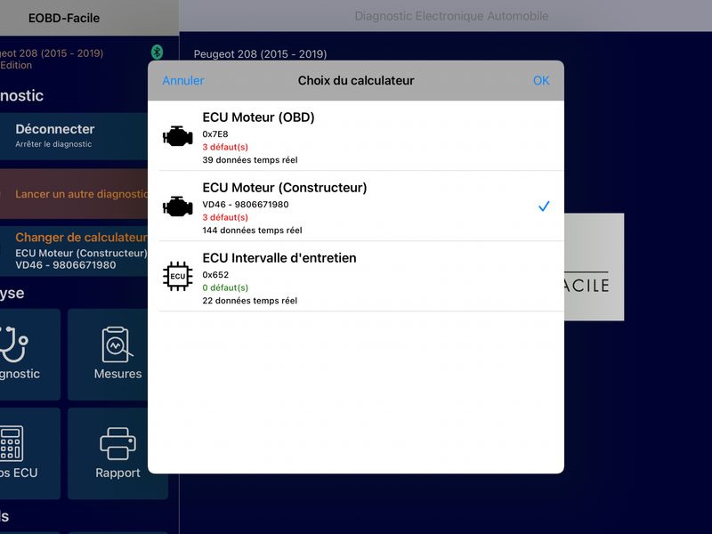This screenshot has width=712, height=534.
Task: Confirm selection with OK button
Action: [x=541, y=80]
